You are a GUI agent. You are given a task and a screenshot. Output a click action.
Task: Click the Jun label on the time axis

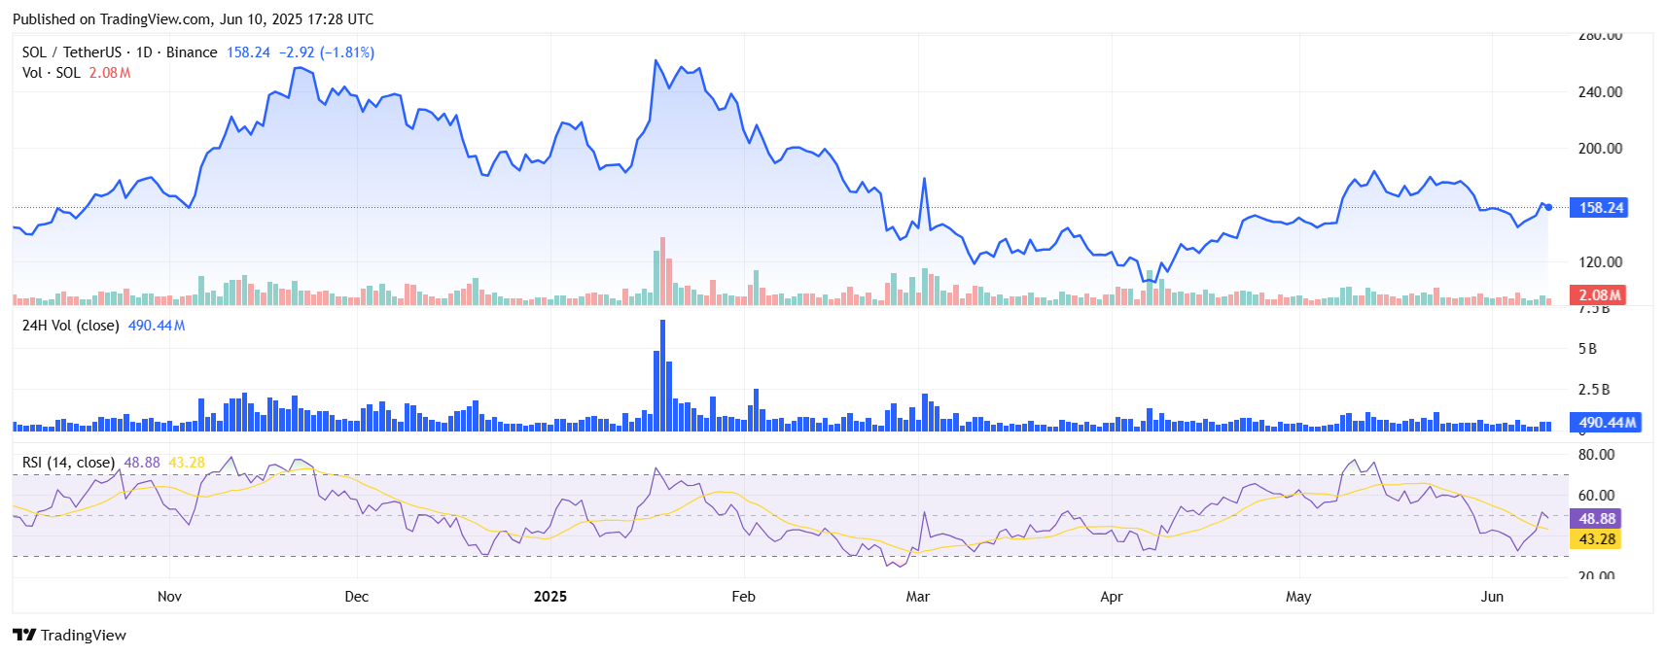point(1492,597)
